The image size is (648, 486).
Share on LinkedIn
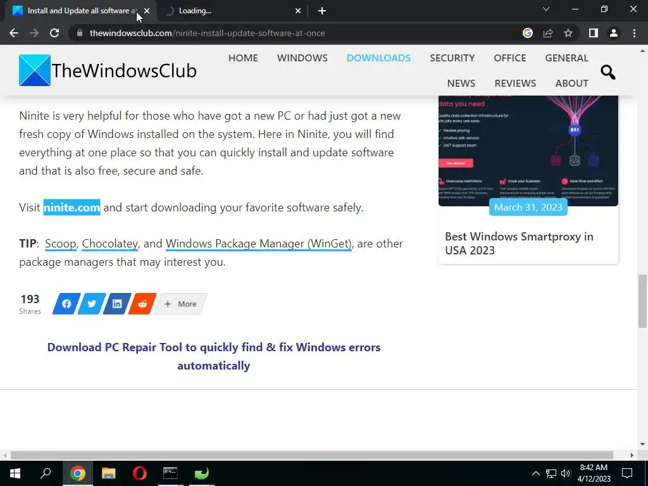coord(117,304)
